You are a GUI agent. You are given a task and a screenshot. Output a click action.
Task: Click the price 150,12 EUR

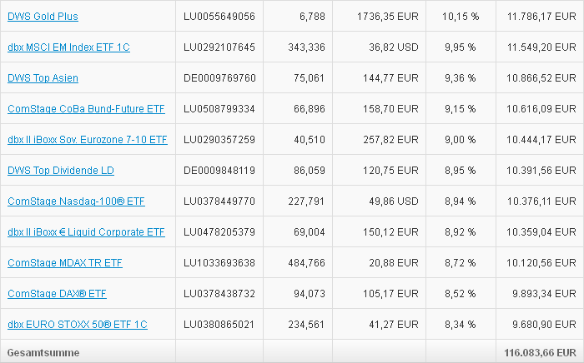pos(390,232)
